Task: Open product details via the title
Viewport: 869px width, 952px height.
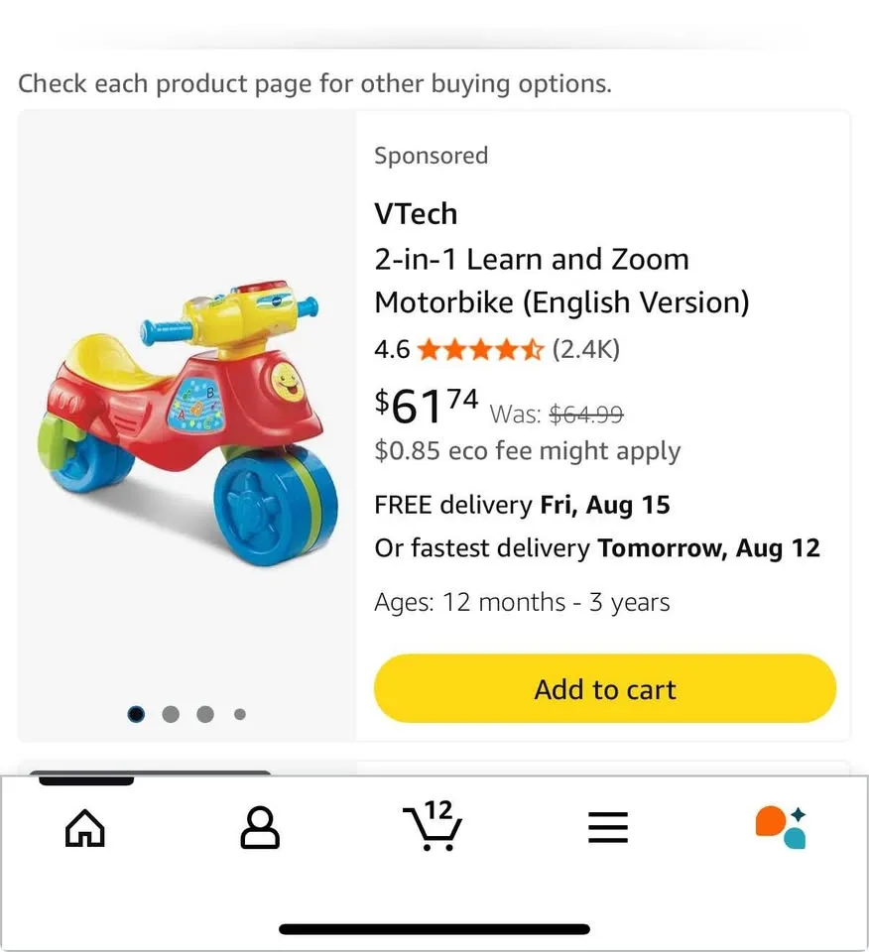Action: pos(561,281)
